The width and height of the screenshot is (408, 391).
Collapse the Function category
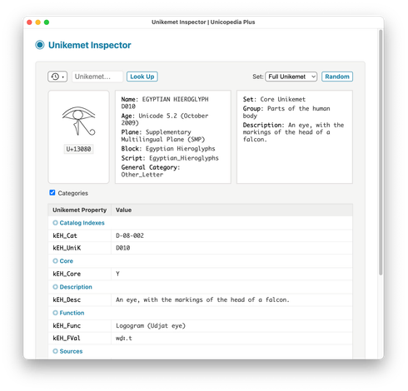68,313
